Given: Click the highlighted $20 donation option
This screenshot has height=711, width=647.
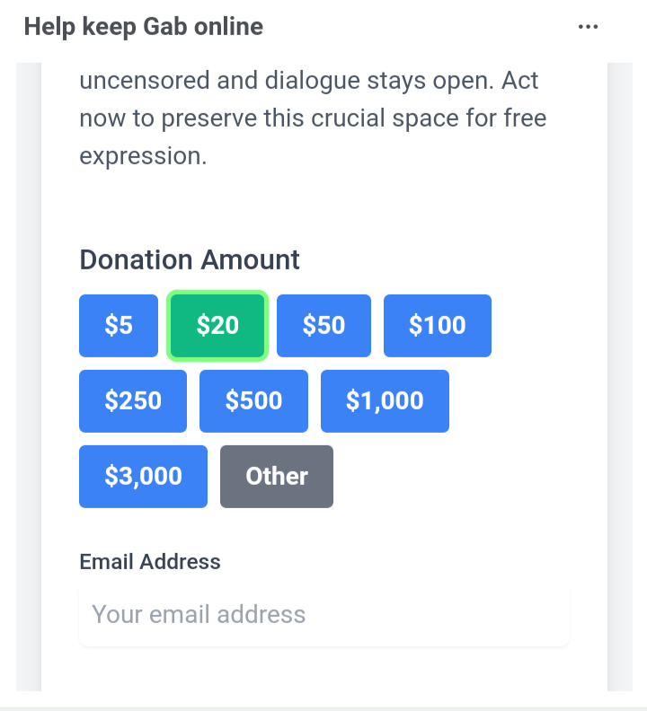Looking at the screenshot, I should point(217,325).
